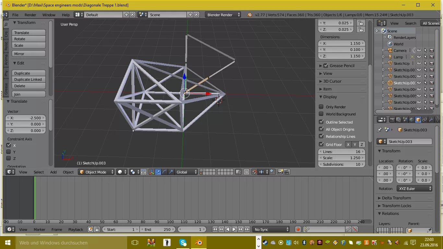This screenshot has height=249, width=443.
Task: Toggle the snap magnet icon
Action: (x=254, y=172)
